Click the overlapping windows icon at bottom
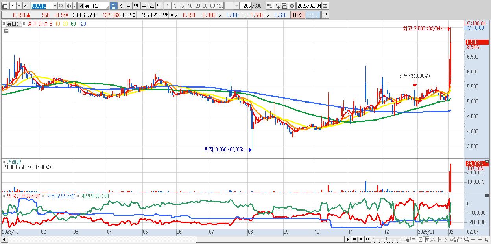The height and width of the screenshot is (244, 491). [x=413, y=240]
